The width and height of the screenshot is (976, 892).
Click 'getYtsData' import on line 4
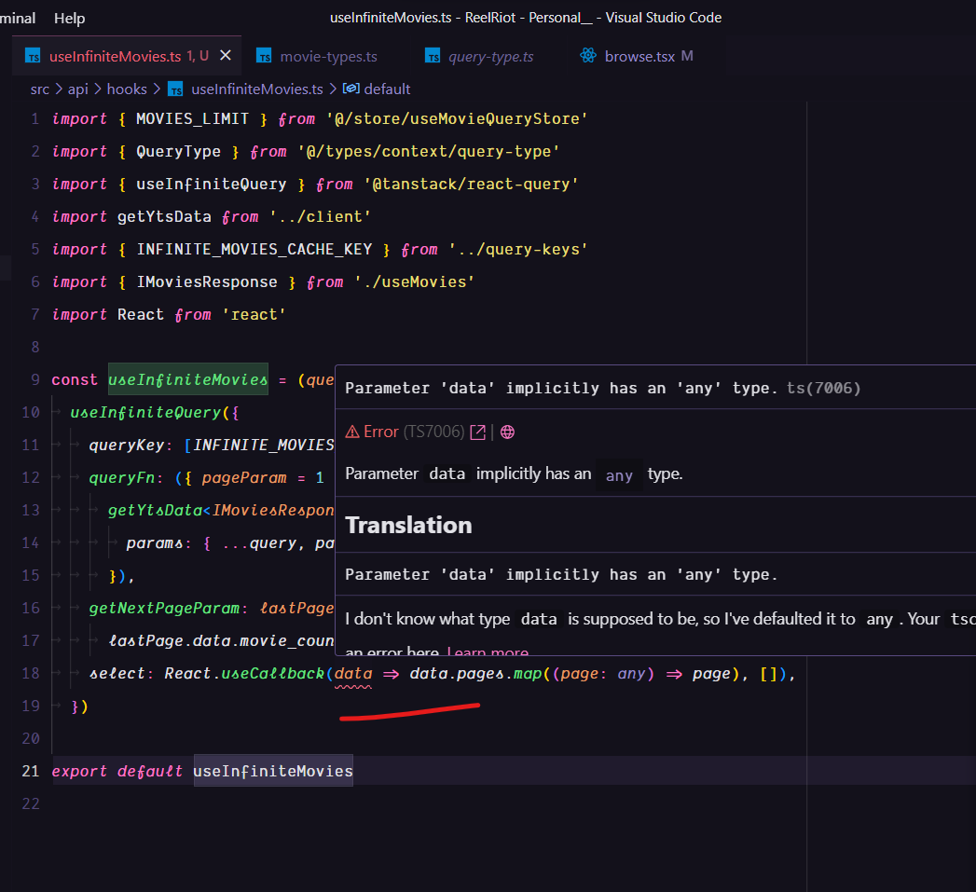click(164, 216)
